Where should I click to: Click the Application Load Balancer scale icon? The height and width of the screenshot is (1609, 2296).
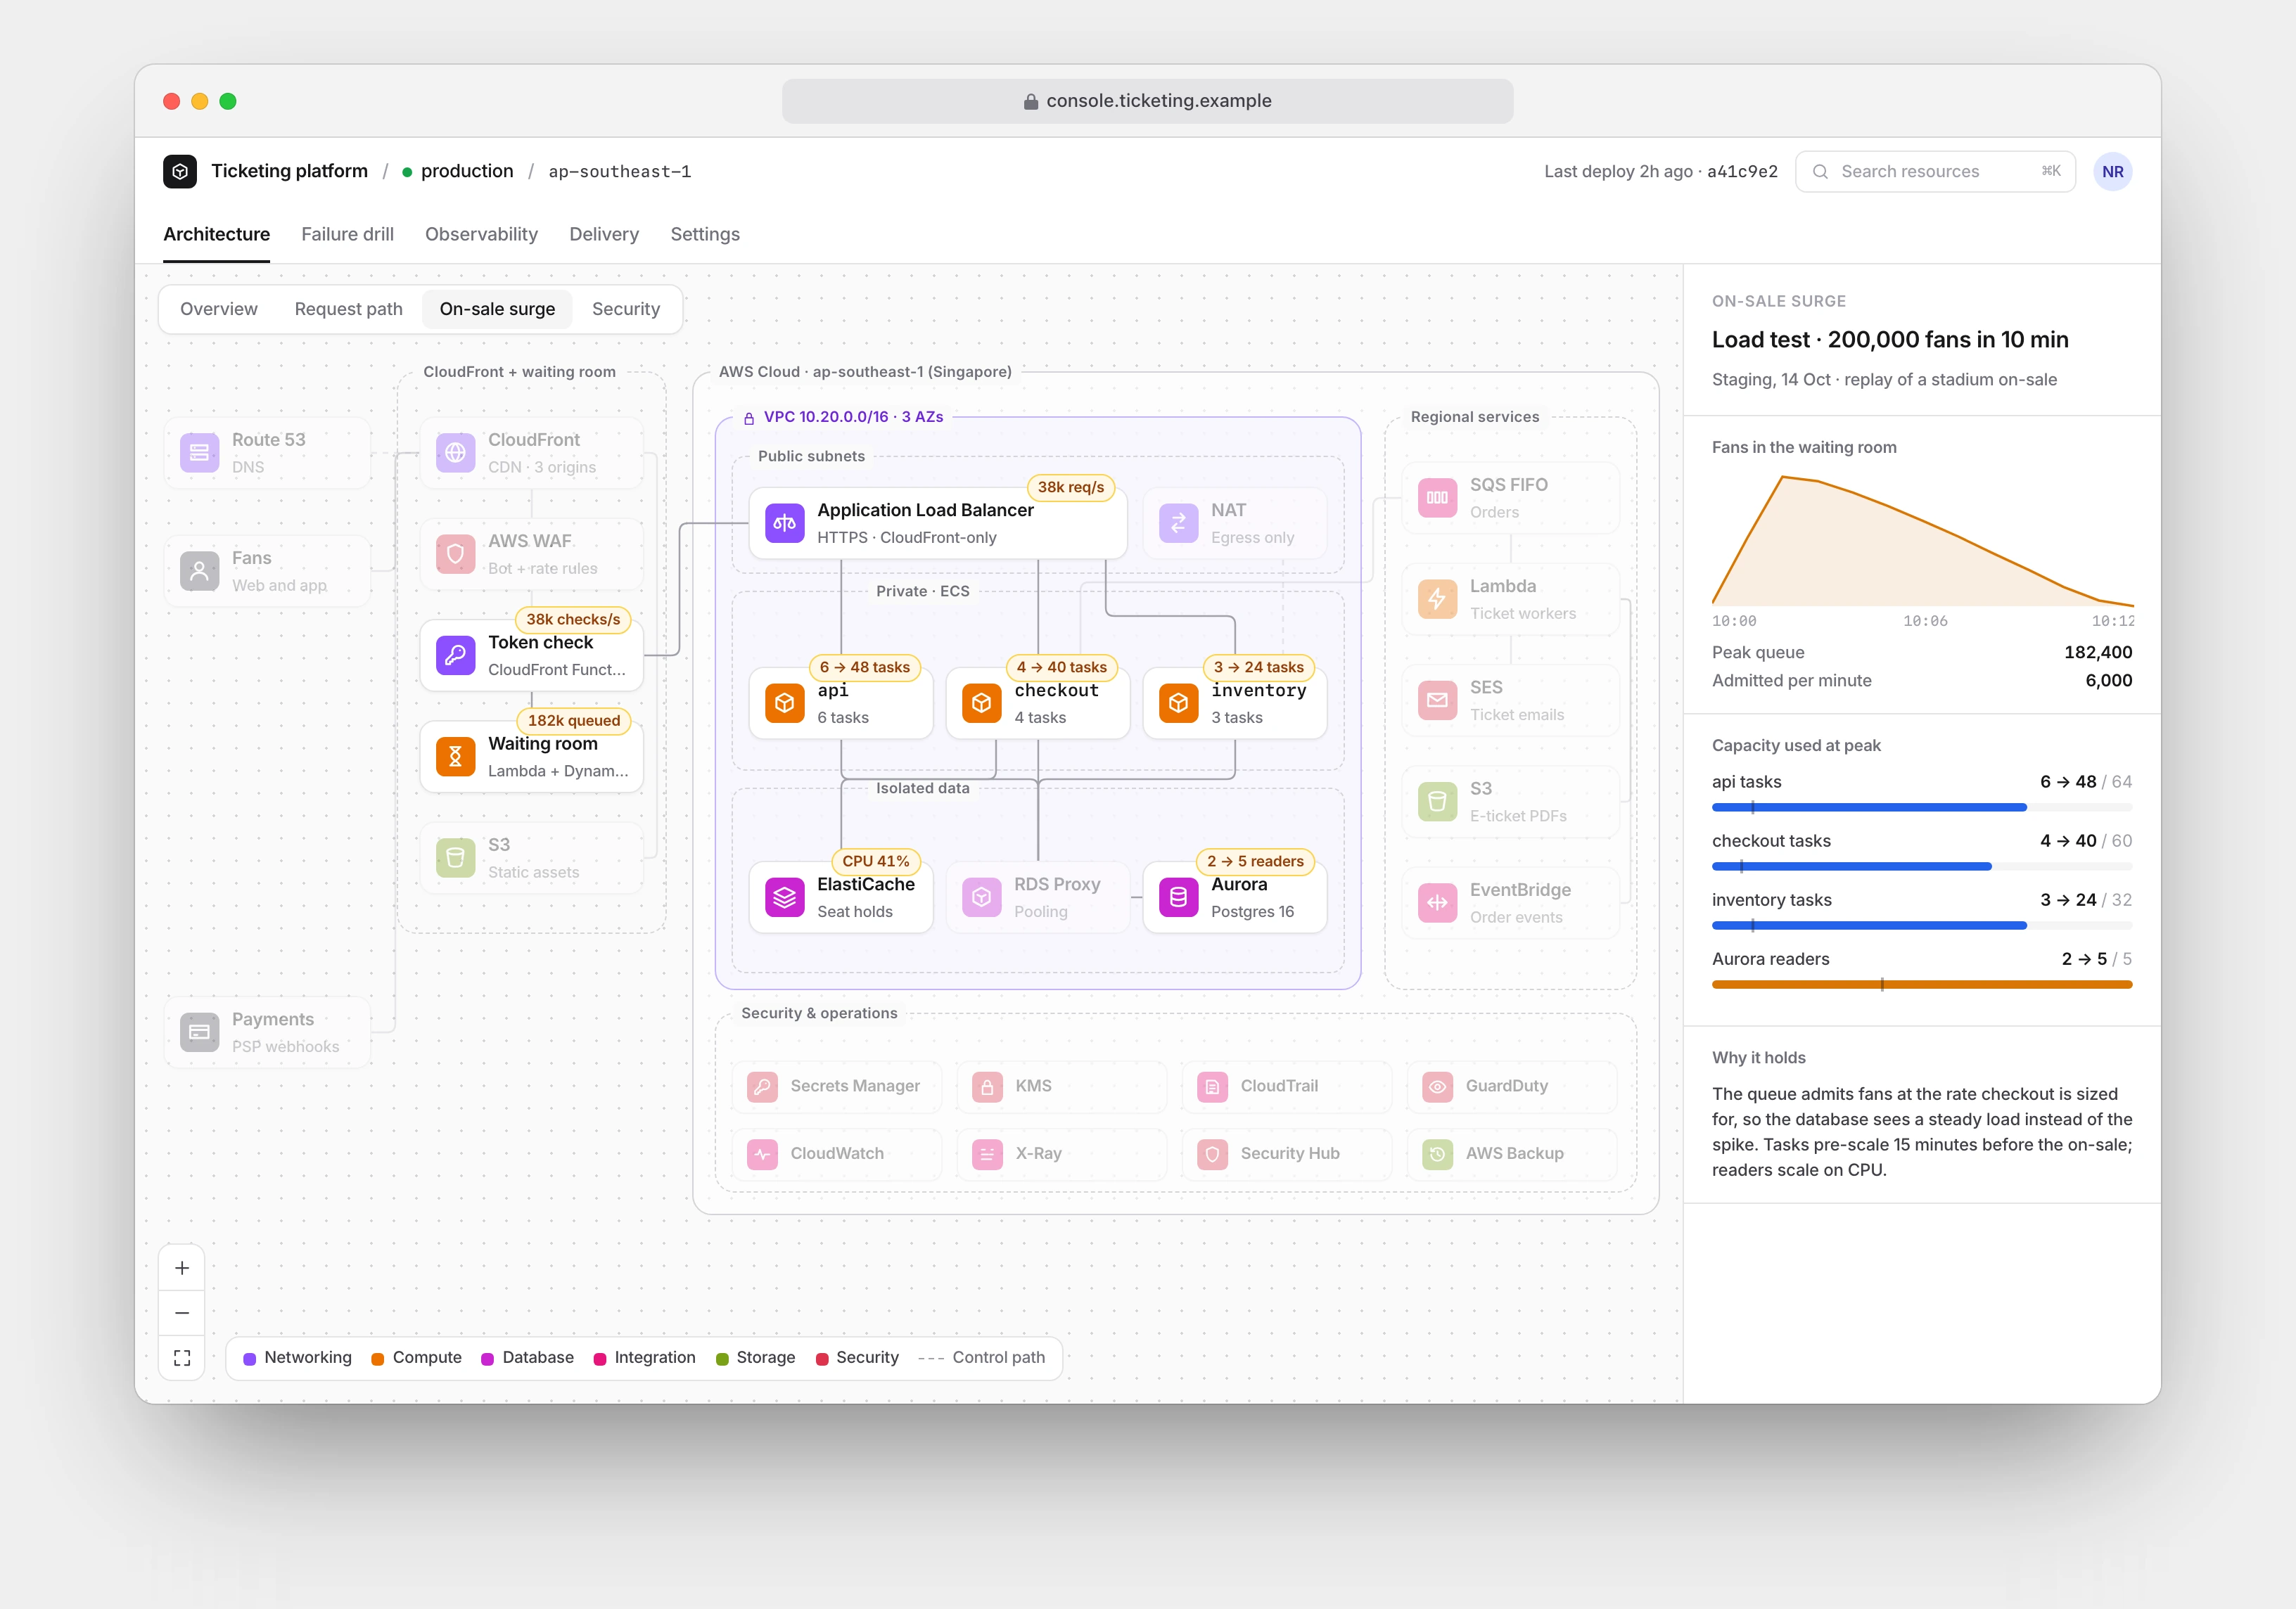784,523
